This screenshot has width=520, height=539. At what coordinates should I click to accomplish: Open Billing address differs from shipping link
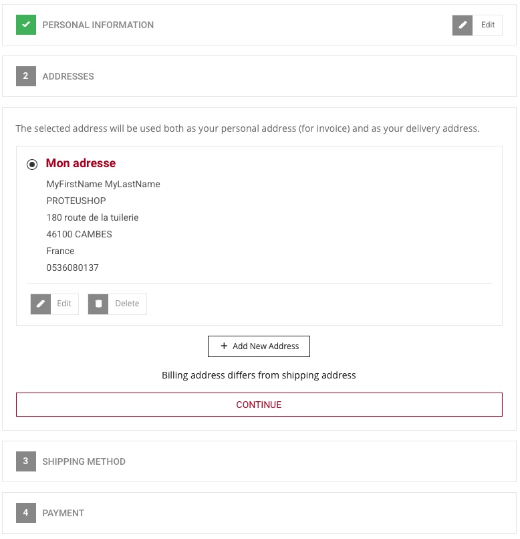click(259, 375)
